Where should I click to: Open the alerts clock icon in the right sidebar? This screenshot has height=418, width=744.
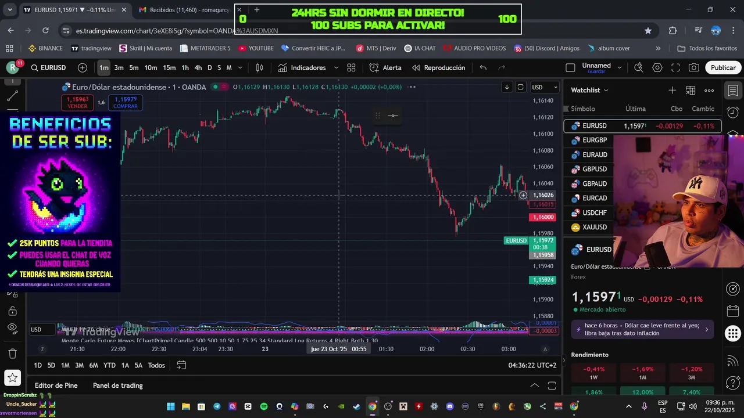(x=732, y=112)
